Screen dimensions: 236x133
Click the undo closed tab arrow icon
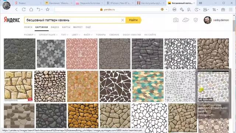click(x=38, y=10)
